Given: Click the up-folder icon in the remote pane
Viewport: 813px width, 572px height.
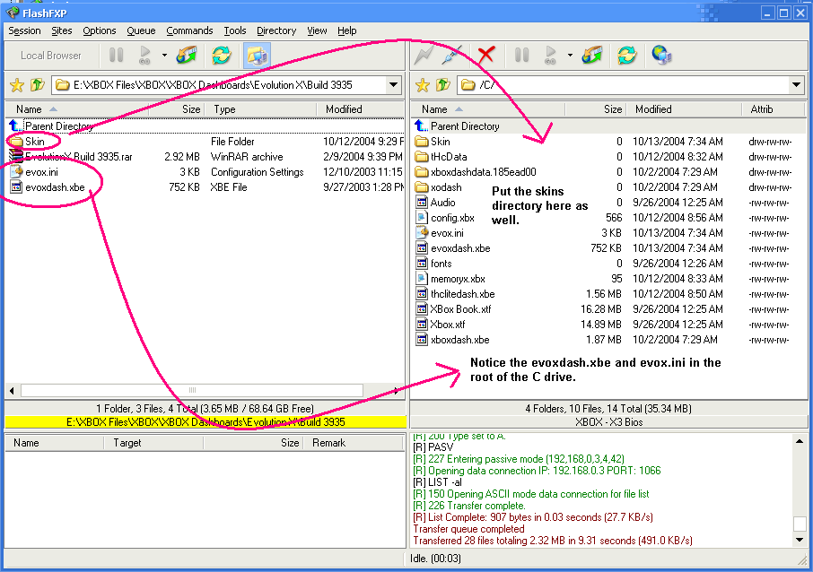Looking at the screenshot, I should point(442,85).
